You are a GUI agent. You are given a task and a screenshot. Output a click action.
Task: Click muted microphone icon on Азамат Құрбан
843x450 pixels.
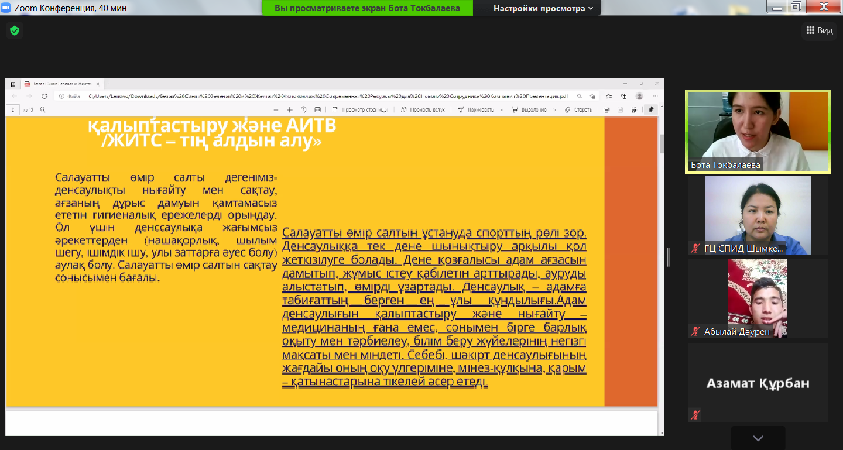pos(695,415)
